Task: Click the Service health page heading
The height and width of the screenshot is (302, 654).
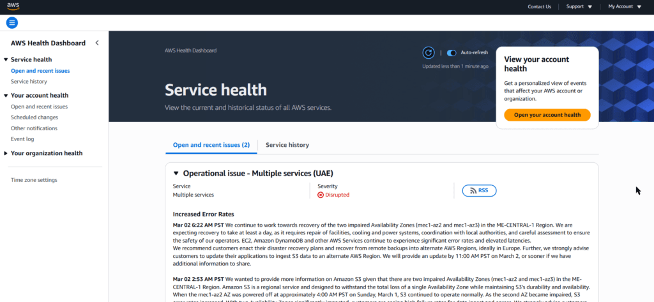Action: click(216, 89)
